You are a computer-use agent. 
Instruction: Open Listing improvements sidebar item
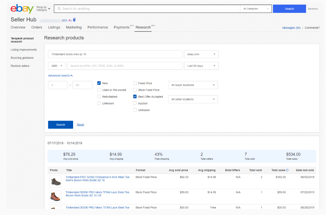24,50
